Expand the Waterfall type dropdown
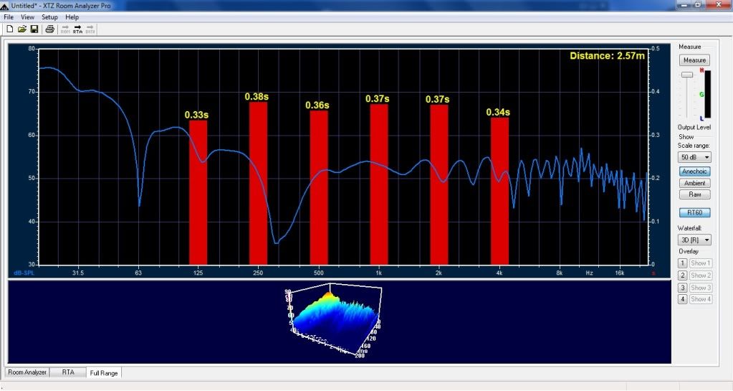Screen dimensions: 733x391 pyautogui.click(x=694, y=240)
